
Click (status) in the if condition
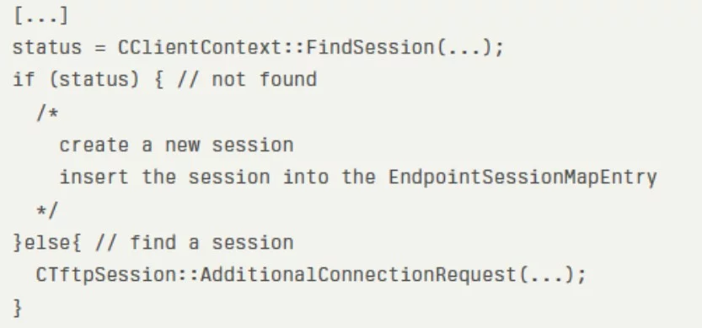(94, 80)
